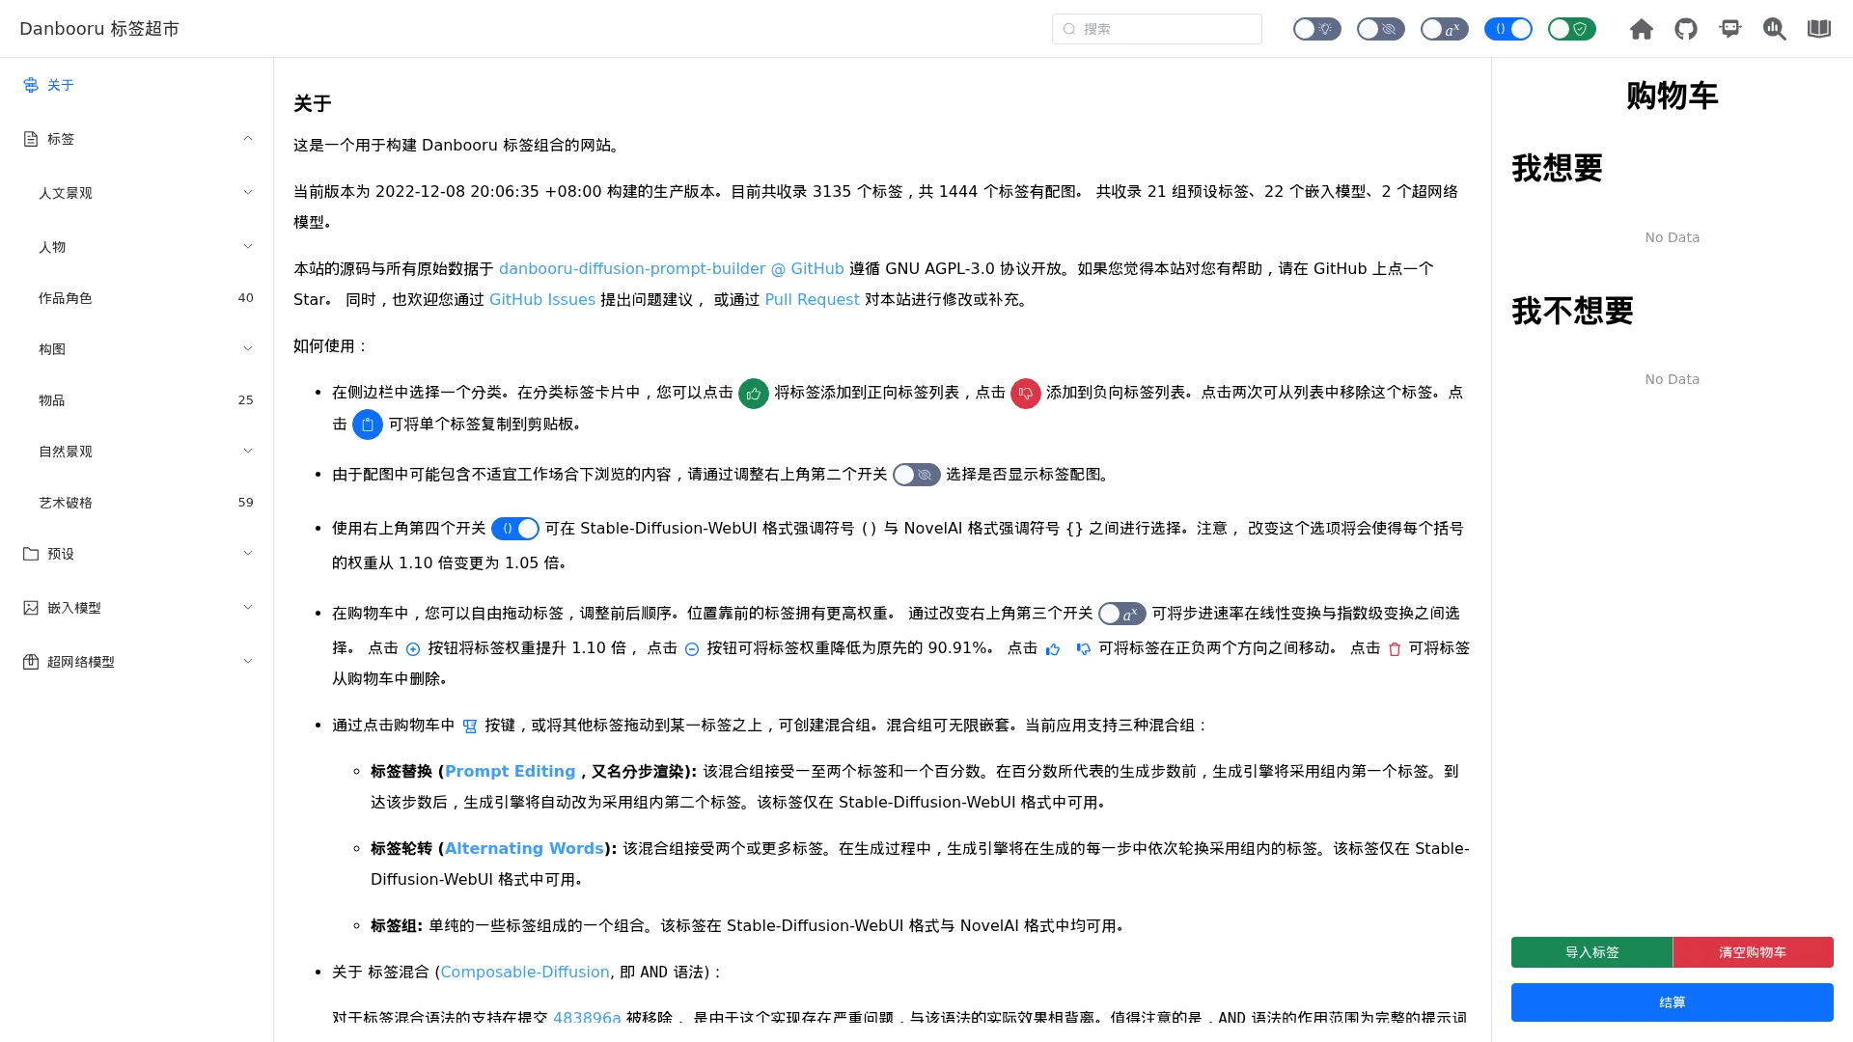1853x1042 pixels.
Task: Select the 关于 menu item
Action: pos(136,85)
